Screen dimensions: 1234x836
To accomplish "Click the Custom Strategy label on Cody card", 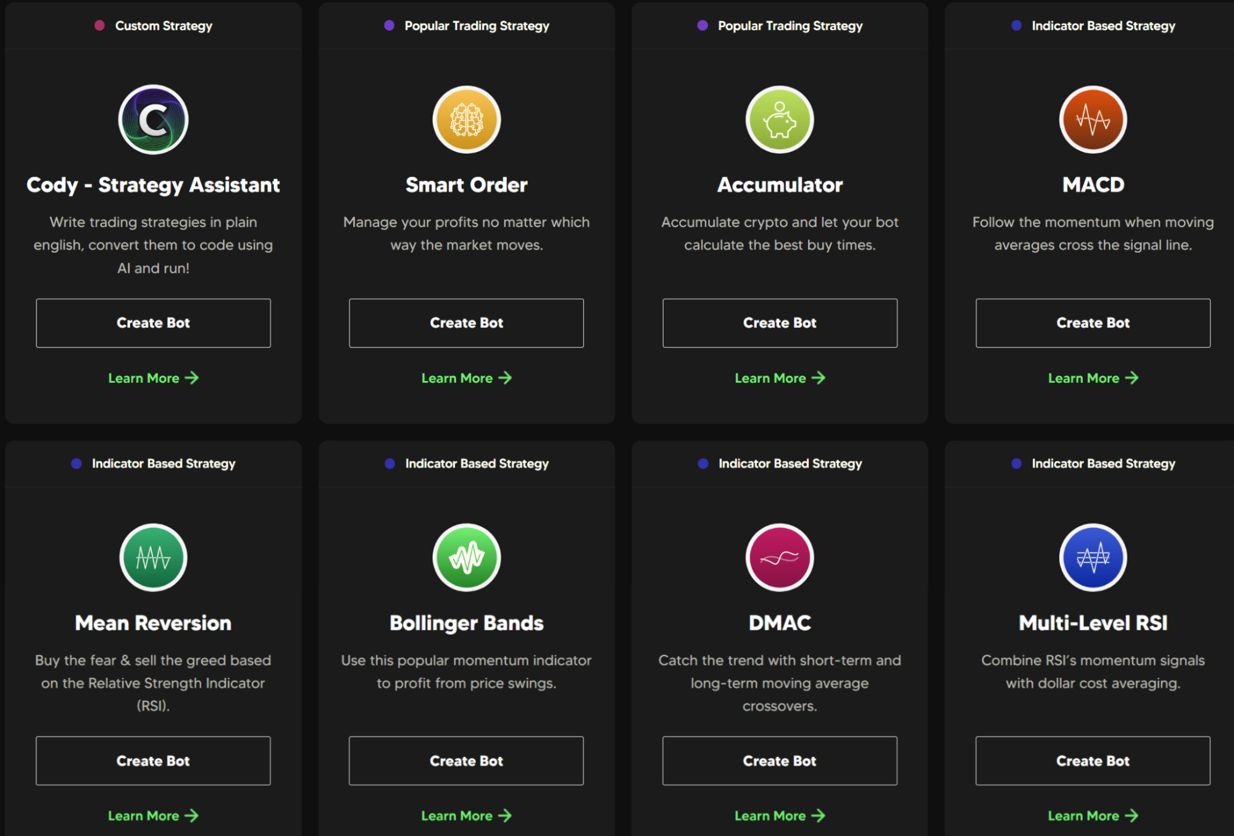I will coord(164,26).
